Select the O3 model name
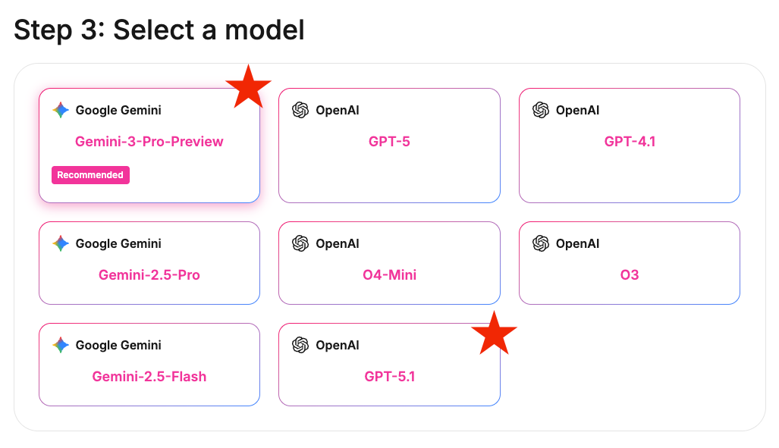This screenshot has width=779, height=448. point(630,275)
